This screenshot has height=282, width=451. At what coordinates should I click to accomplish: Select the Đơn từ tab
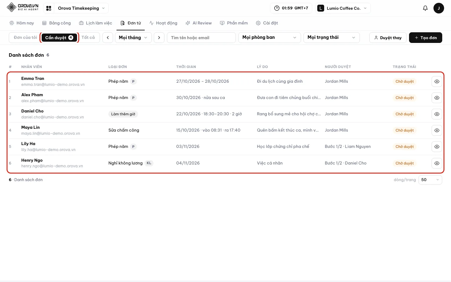(x=131, y=23)
